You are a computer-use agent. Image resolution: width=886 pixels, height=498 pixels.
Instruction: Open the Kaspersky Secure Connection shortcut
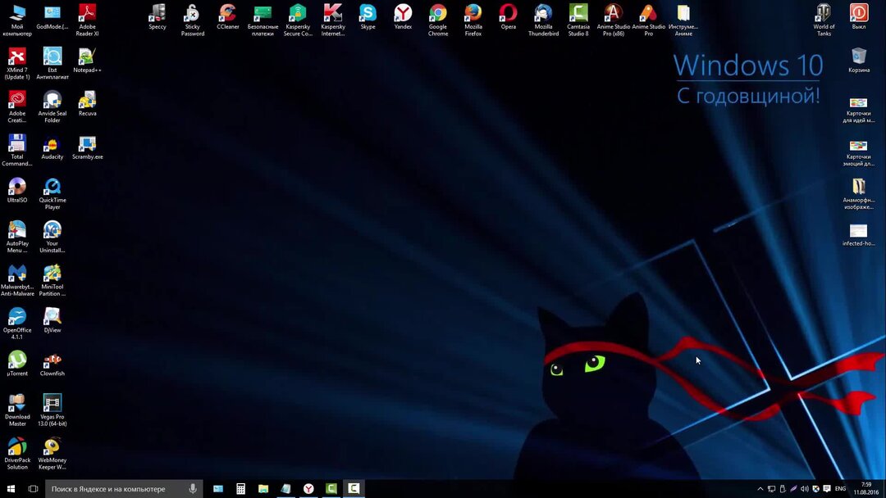pyautogui.click(x=298, y=20)
